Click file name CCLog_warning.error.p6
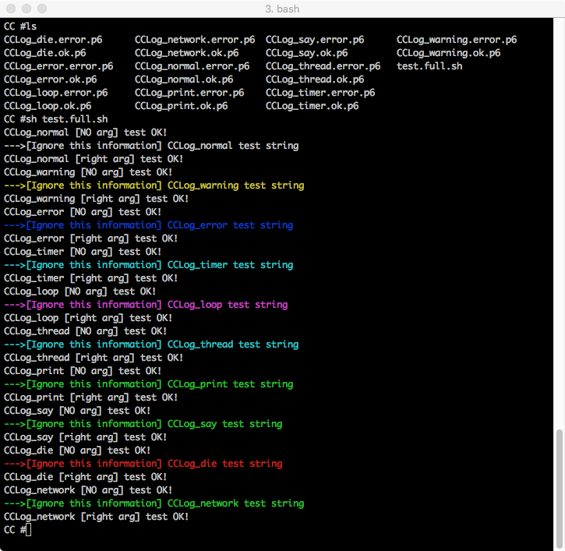 click(457, 40)
